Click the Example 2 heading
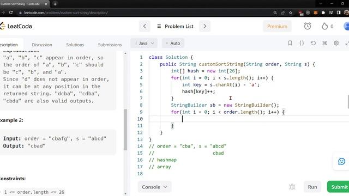 pos(11,120)
